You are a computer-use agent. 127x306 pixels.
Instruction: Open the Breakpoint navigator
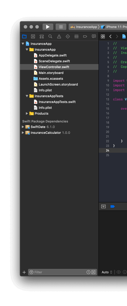85,36
